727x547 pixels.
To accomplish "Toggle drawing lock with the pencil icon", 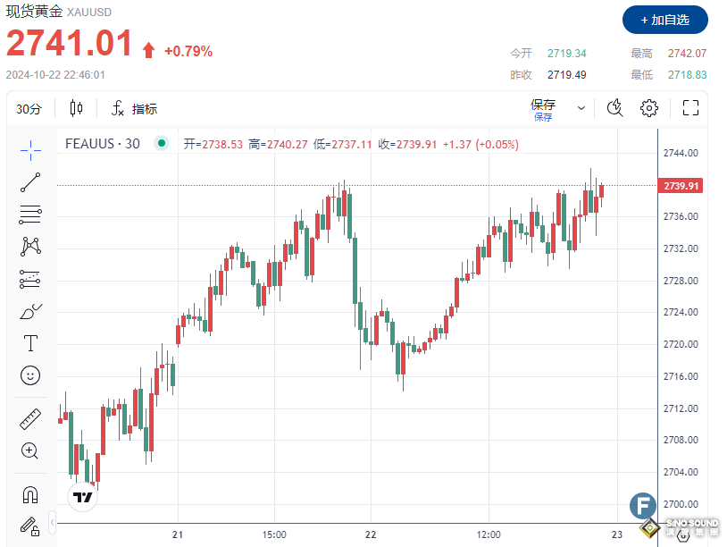I will pyautogui.click(x=30, y=526).
